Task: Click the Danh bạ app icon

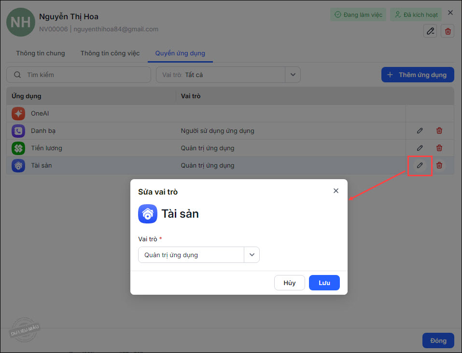Action: click(18, 131)
